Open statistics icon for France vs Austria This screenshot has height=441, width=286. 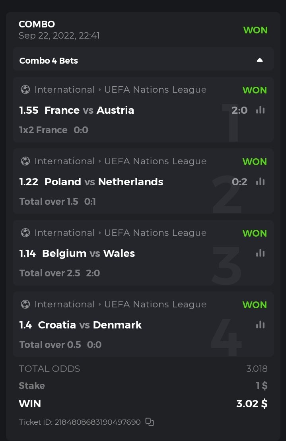260,110
